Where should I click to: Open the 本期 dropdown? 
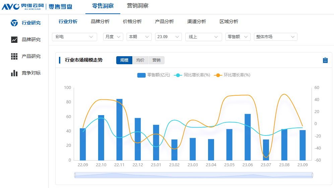tap(139, 37)
